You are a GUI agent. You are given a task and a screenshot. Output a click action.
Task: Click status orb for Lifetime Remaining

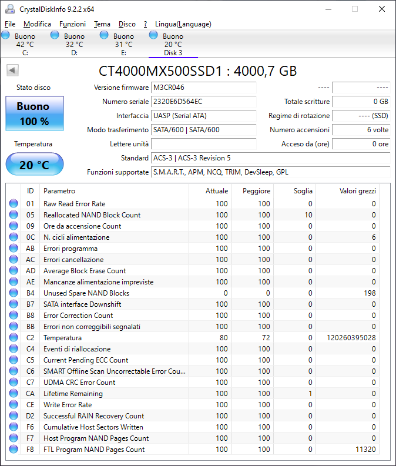(14, 393)
